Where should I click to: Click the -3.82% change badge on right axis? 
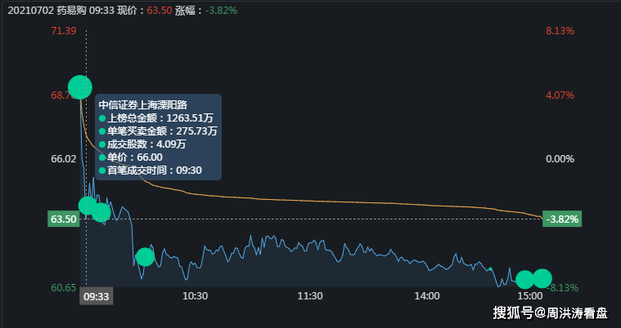pos(563,219)
